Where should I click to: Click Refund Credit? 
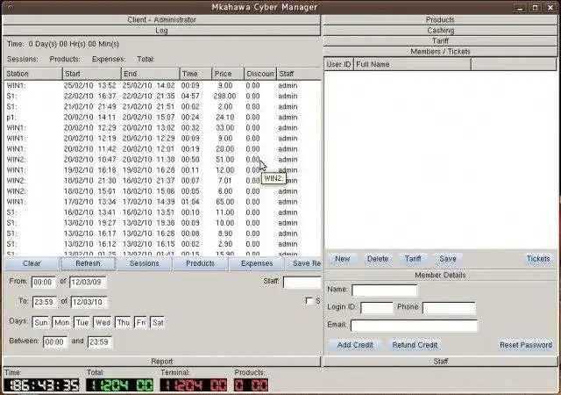point(415,345)
